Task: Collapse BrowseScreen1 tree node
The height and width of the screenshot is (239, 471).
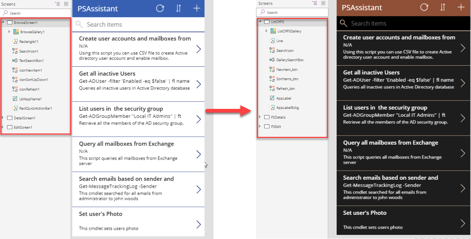Action: tap(3, 22)
